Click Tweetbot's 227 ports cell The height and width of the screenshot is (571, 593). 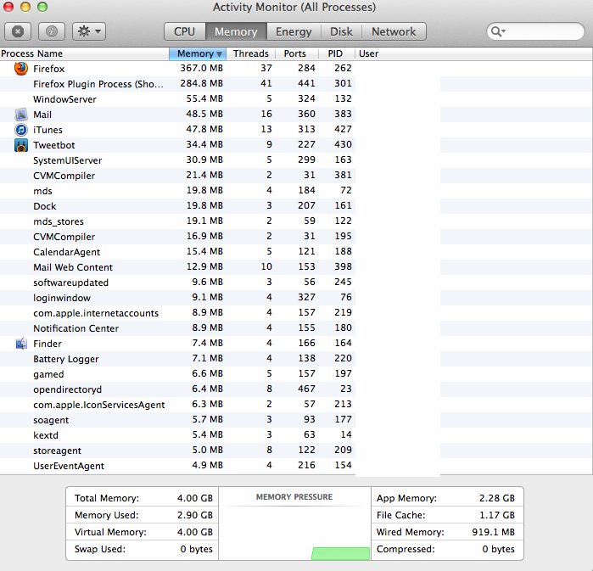coord(306,144)
